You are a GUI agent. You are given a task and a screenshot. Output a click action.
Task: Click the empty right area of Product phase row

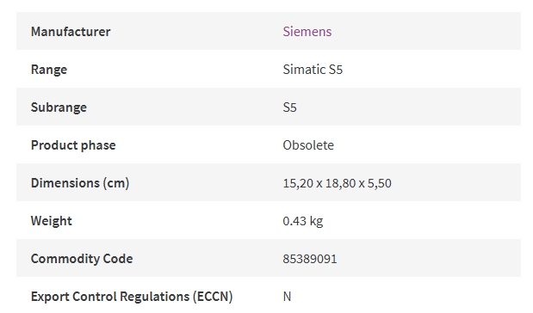(x=428, y=145)
